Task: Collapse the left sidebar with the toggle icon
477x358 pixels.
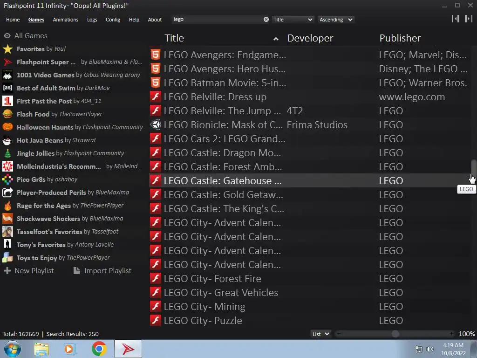Action: point(456,19)
